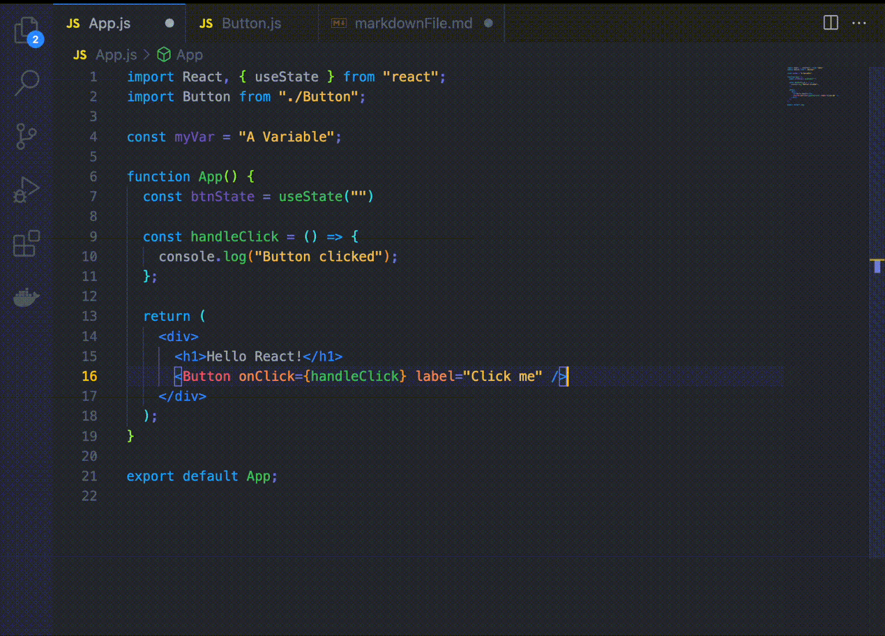The height and width of the screenshot is (636, 885).
Task: Open Source Control view icon
Action: 27,136
